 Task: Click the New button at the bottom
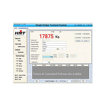tap(37, 81)
